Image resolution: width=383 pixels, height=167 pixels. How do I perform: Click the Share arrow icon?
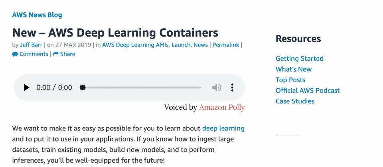(x=56, y=54)
